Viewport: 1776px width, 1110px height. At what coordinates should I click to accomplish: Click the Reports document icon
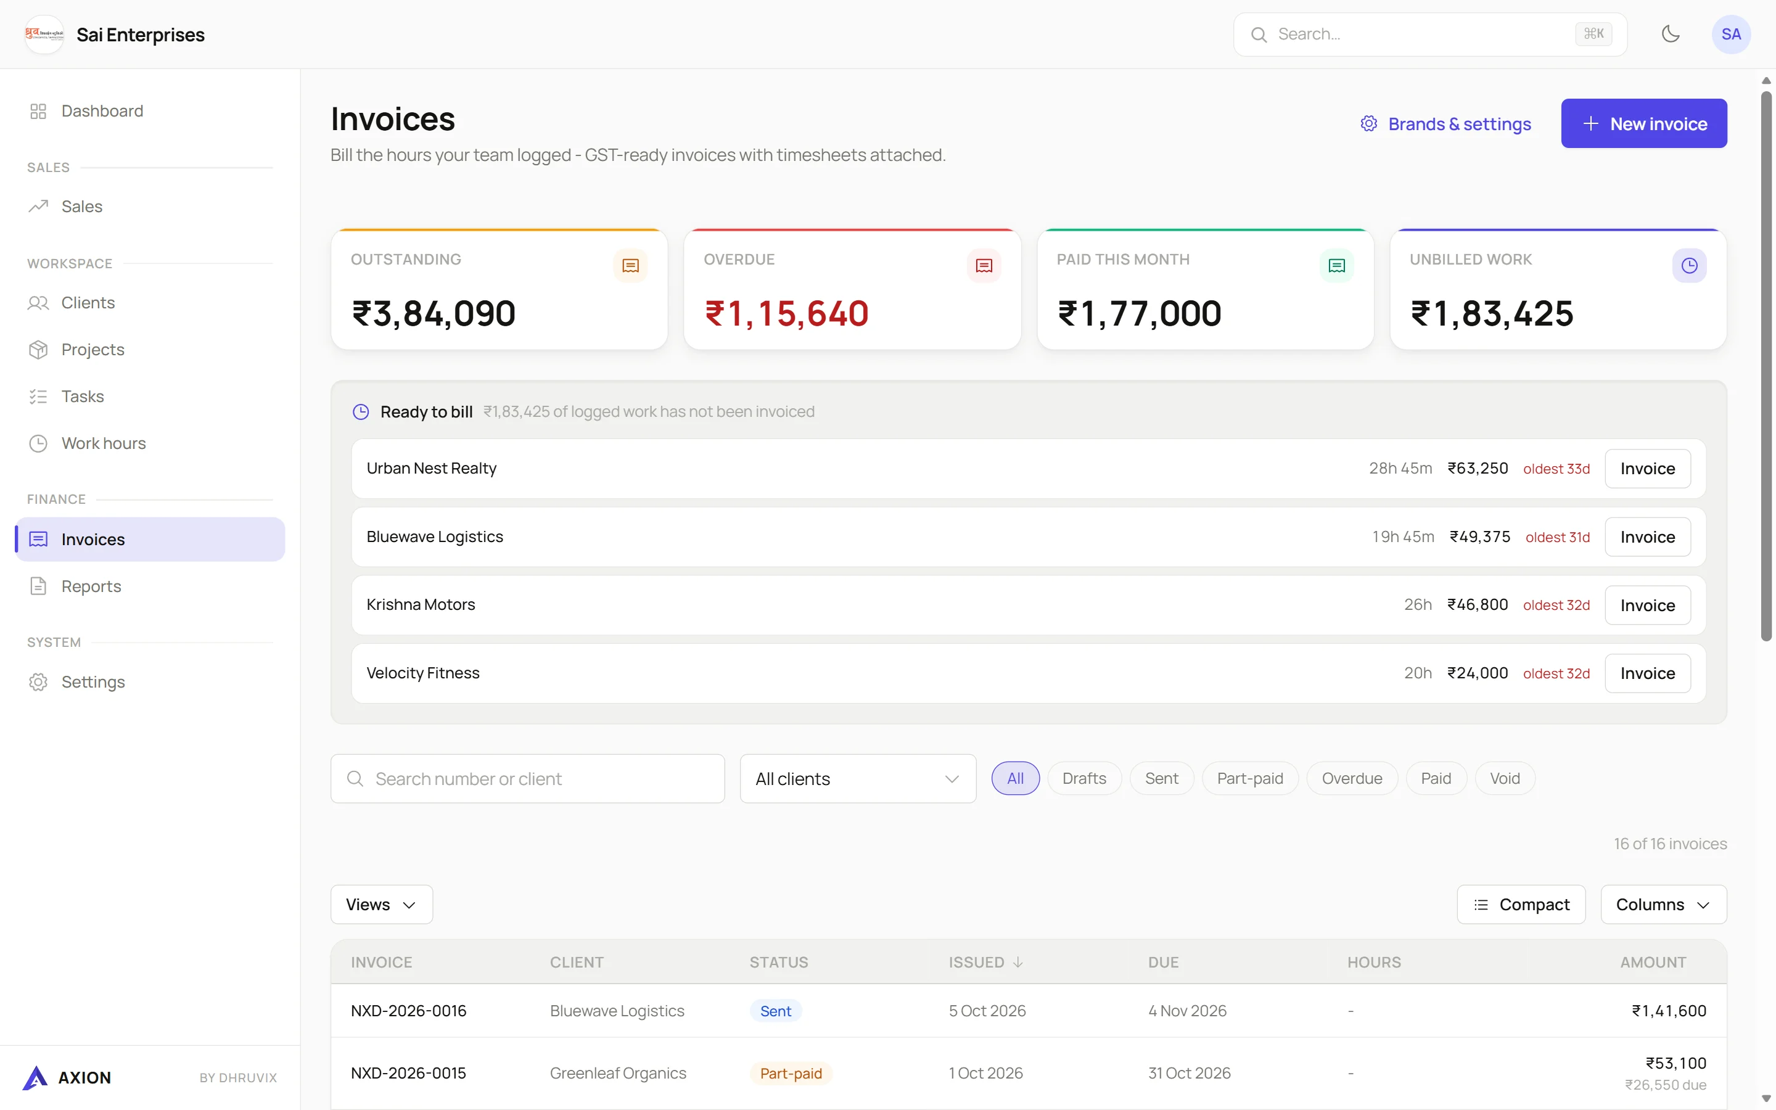tap(38, 586)
